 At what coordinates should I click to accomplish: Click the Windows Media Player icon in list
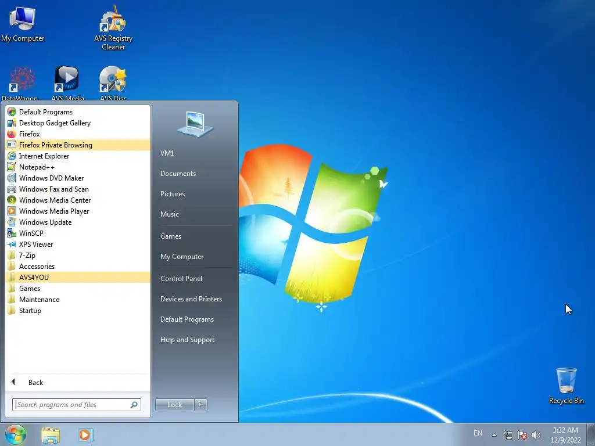(x=12, y=211)
